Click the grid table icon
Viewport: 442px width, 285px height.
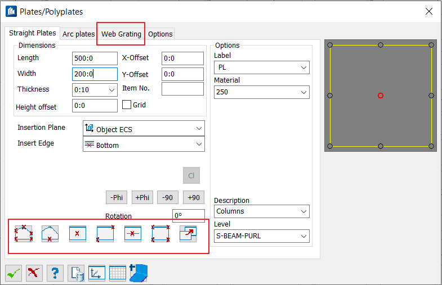pos(118,273)
